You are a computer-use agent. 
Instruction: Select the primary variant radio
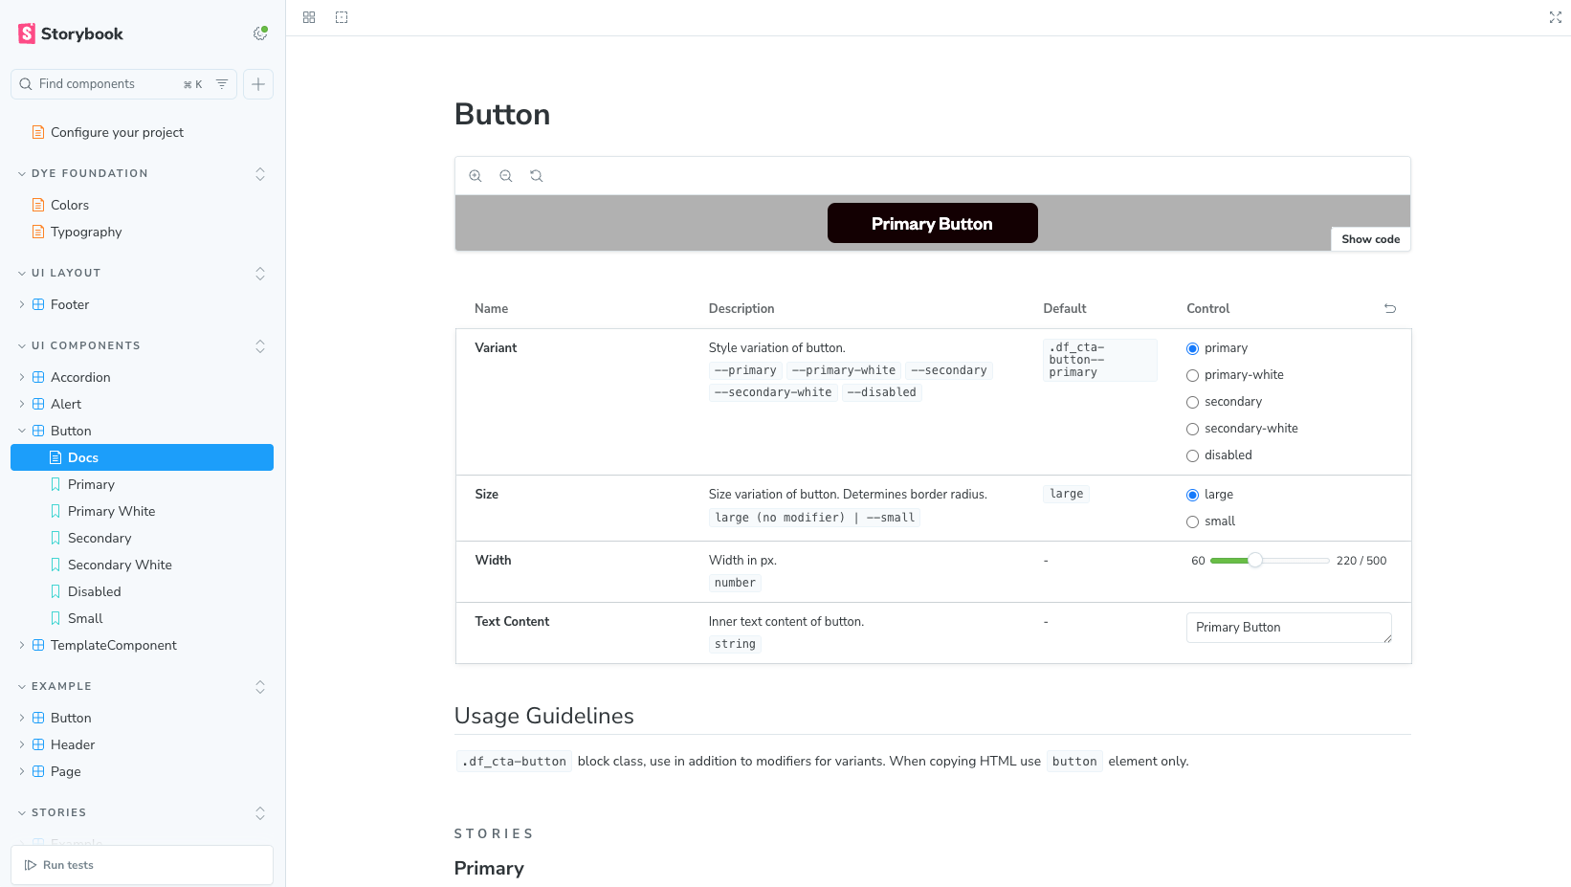click(x=1192, y=348)
